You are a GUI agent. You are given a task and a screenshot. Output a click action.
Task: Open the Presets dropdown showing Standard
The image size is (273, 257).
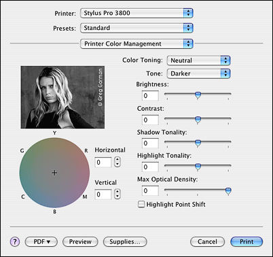point(136,28)
